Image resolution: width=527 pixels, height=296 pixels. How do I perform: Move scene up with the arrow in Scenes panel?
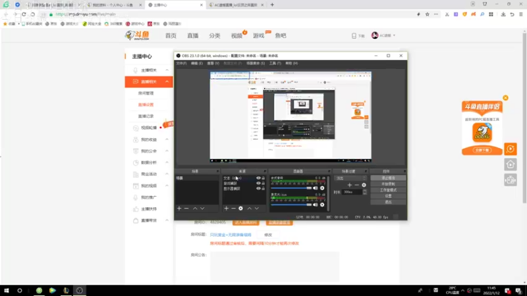pos(195,209)
